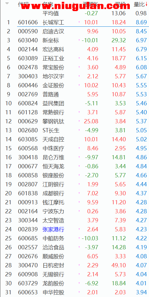149x297 pixels.
Task: Select stock 顺威股份
Action: tap(53, 256)
